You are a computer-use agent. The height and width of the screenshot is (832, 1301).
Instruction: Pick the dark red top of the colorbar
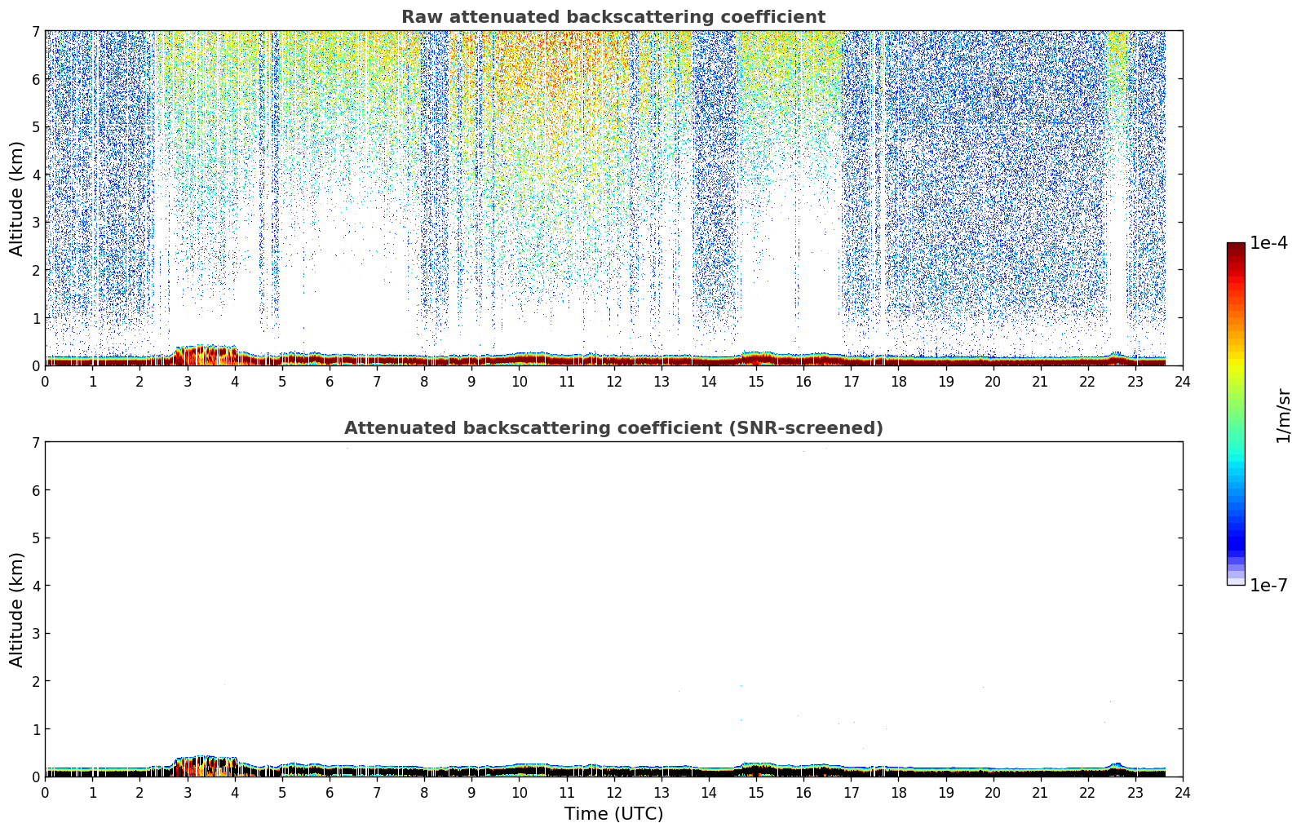click(x=1235, y=249)
